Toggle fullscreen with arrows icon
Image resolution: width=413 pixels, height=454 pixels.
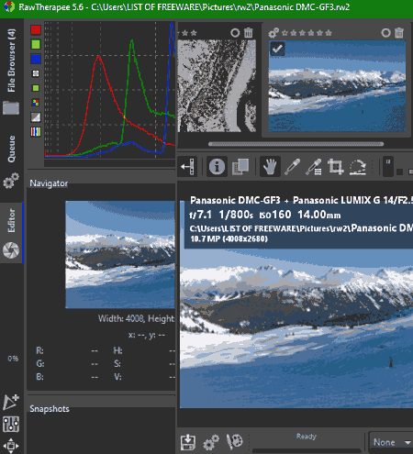pos(11,446)
